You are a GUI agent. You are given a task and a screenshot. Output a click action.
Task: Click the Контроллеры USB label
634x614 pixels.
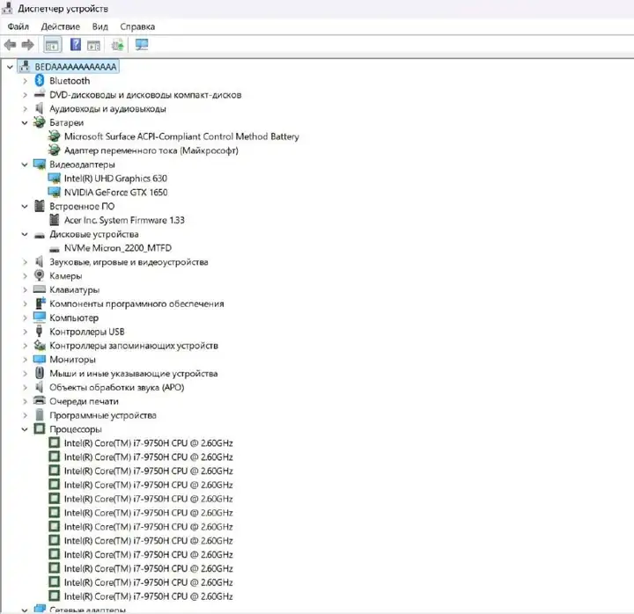pyautogui.click(x=87, y=332)
